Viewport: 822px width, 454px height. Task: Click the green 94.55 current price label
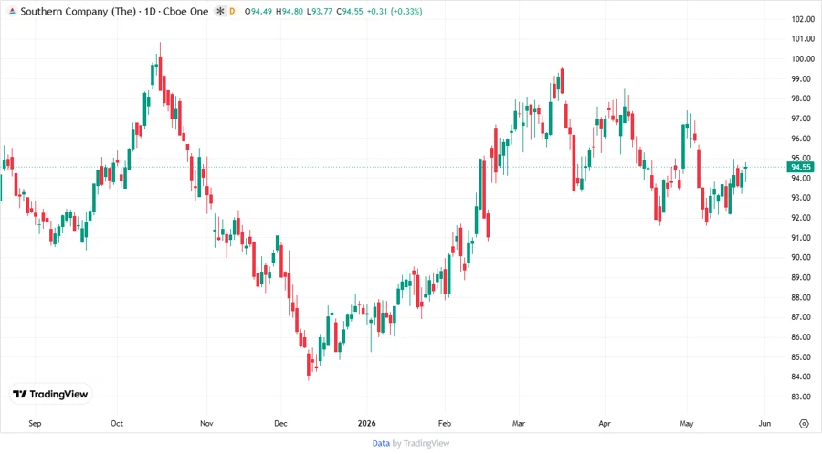800,168
